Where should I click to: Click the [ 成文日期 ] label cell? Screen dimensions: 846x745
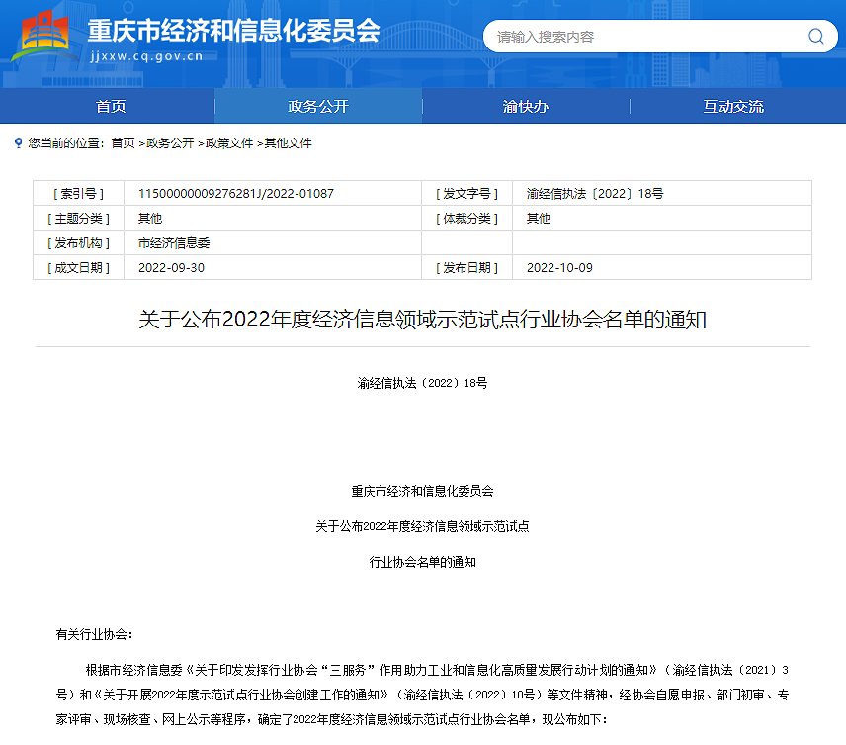click(79, 267)
